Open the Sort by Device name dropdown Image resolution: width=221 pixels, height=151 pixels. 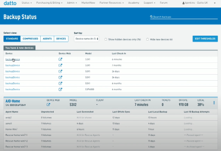pyautogui.click(x=86, y=39)
